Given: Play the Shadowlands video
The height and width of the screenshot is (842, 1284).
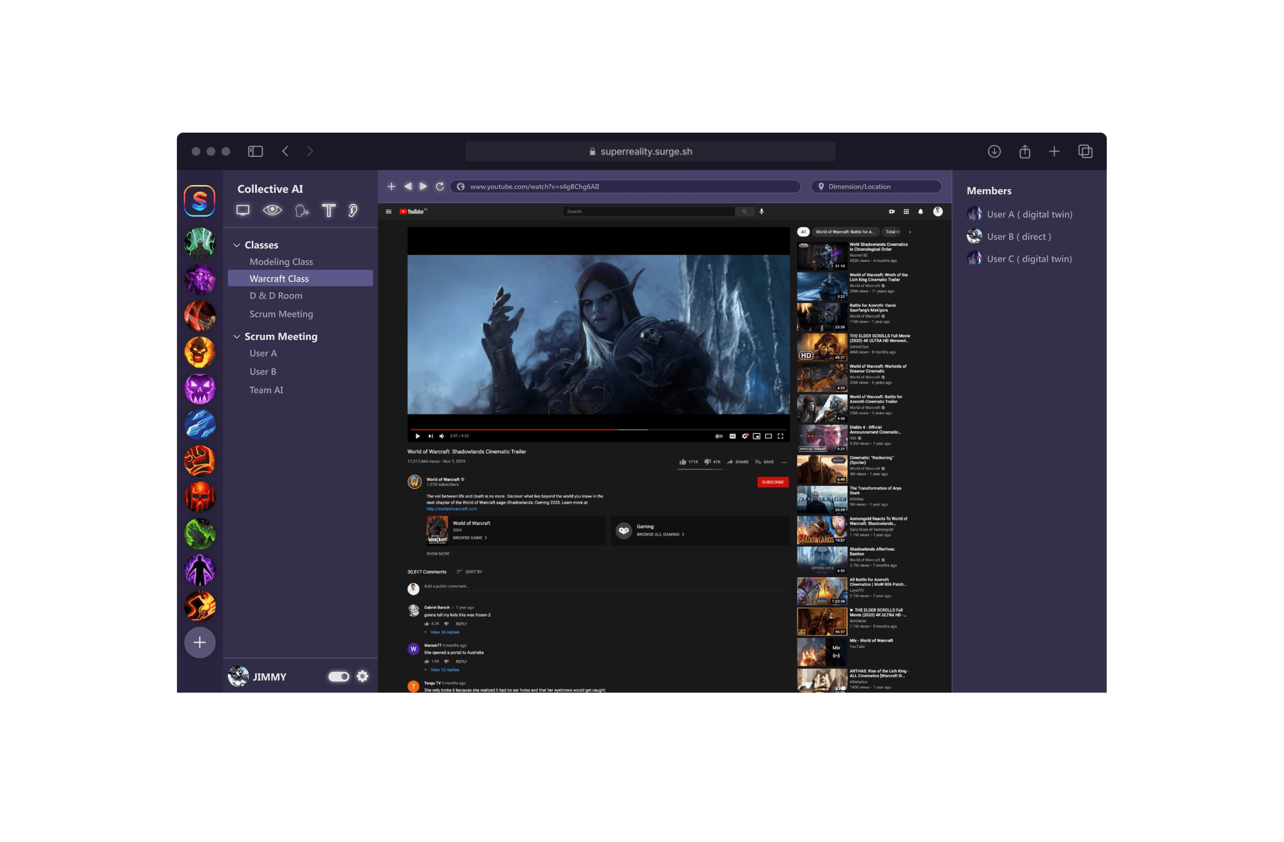Looking at the screenshot, I should [x=418, y=437].
